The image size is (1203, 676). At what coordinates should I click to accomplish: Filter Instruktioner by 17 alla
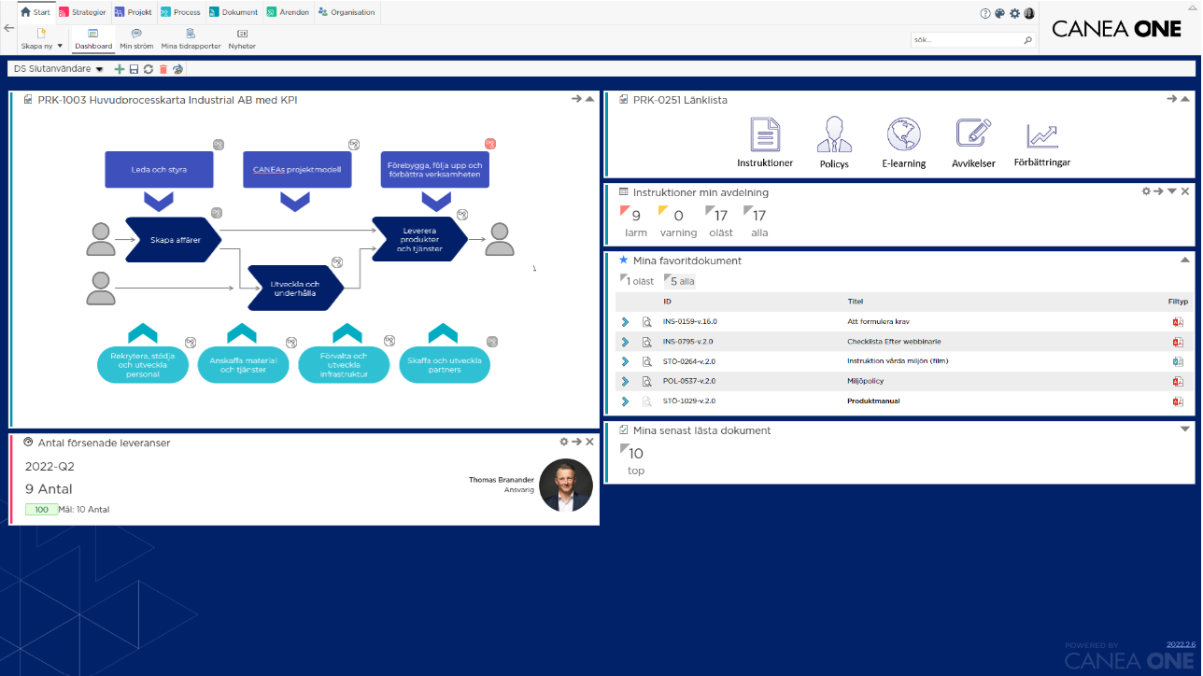[758, 222]
